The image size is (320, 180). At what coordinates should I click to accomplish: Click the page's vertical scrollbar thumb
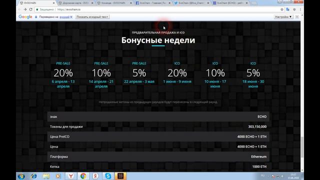click(302, 147)
